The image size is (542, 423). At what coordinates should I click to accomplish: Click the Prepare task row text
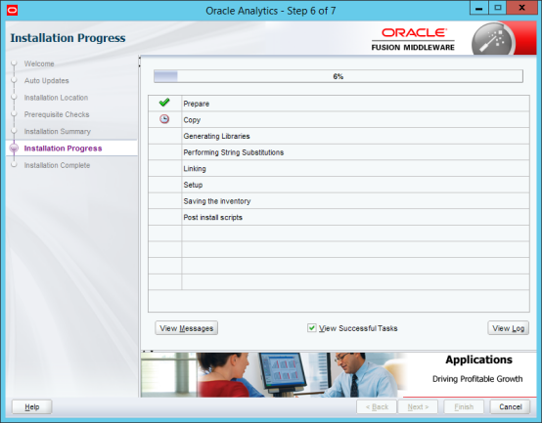(x=196, y=104)
